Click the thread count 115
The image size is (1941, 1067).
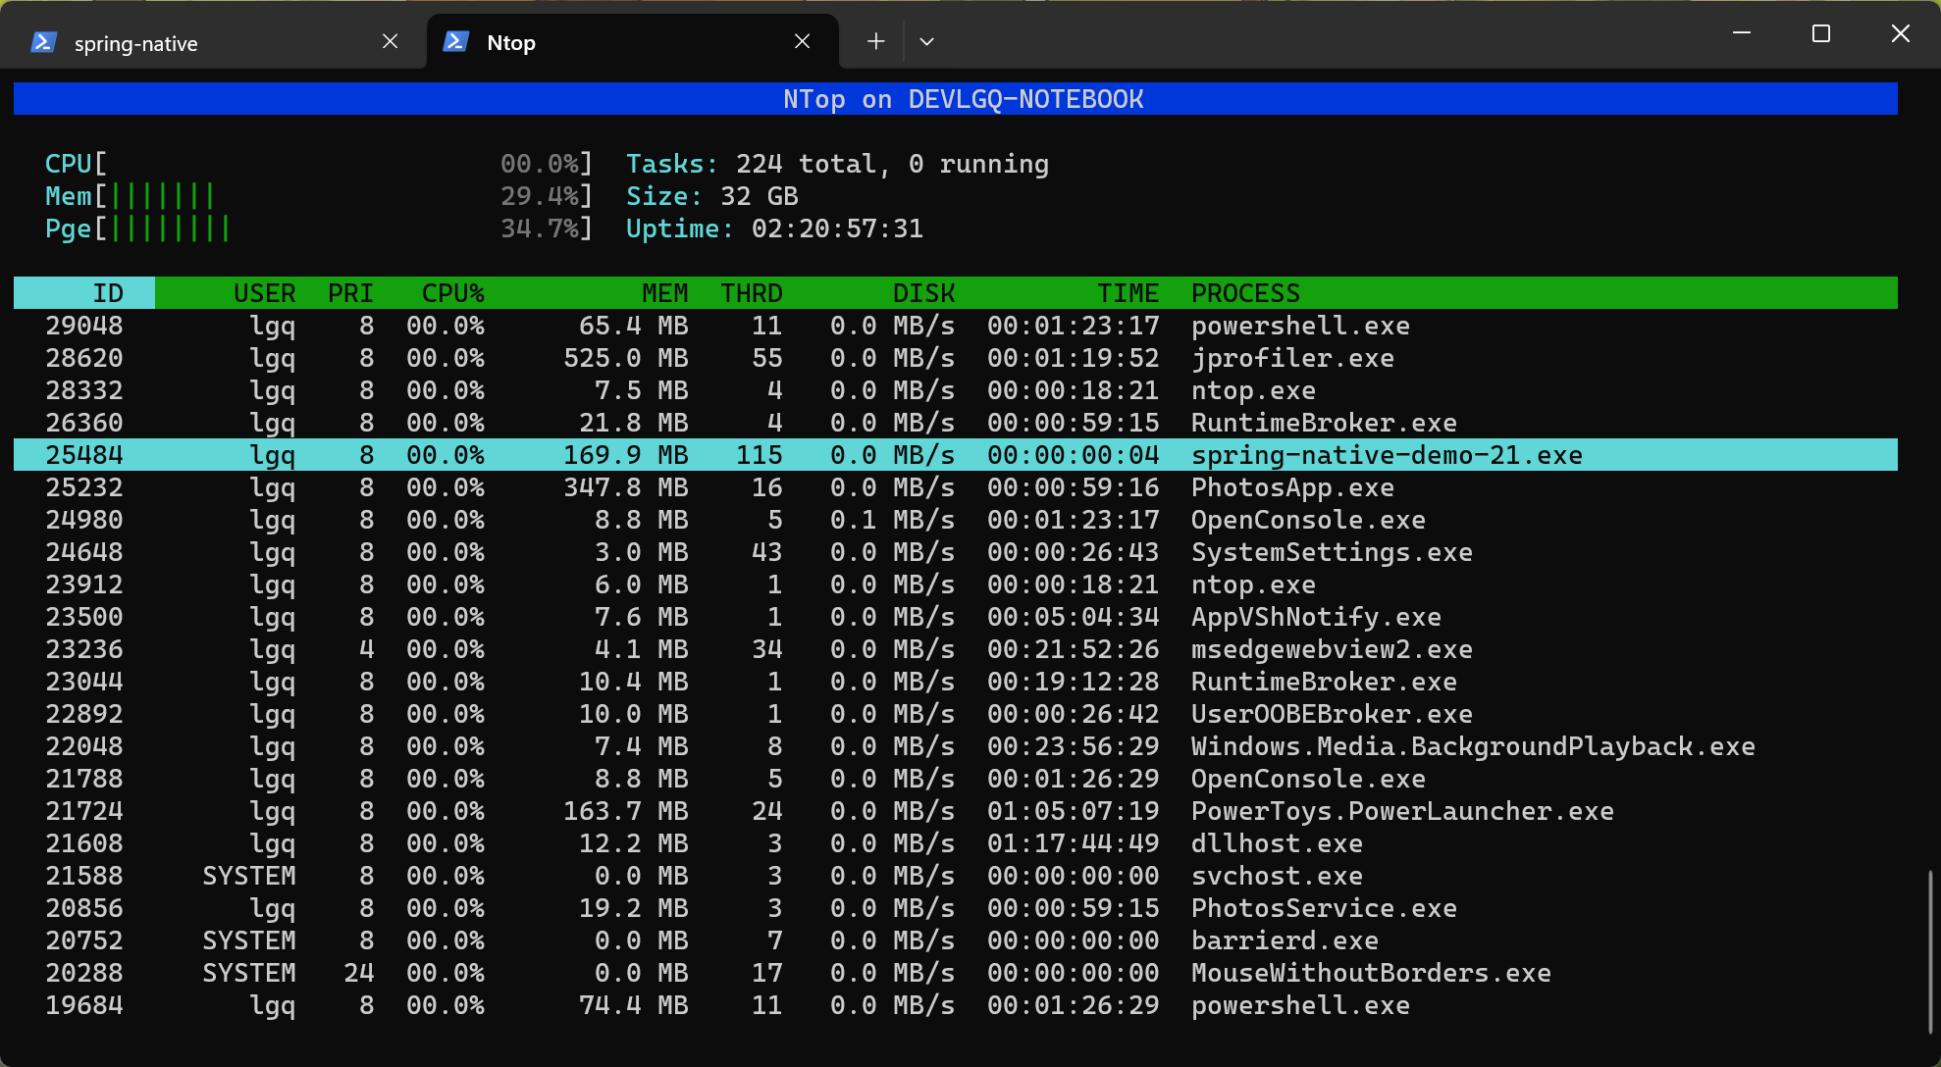(759, 455)
